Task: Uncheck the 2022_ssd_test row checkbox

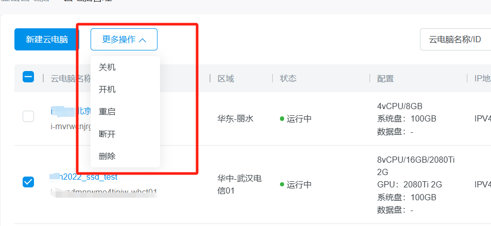Action: click(x=28, y=182)
